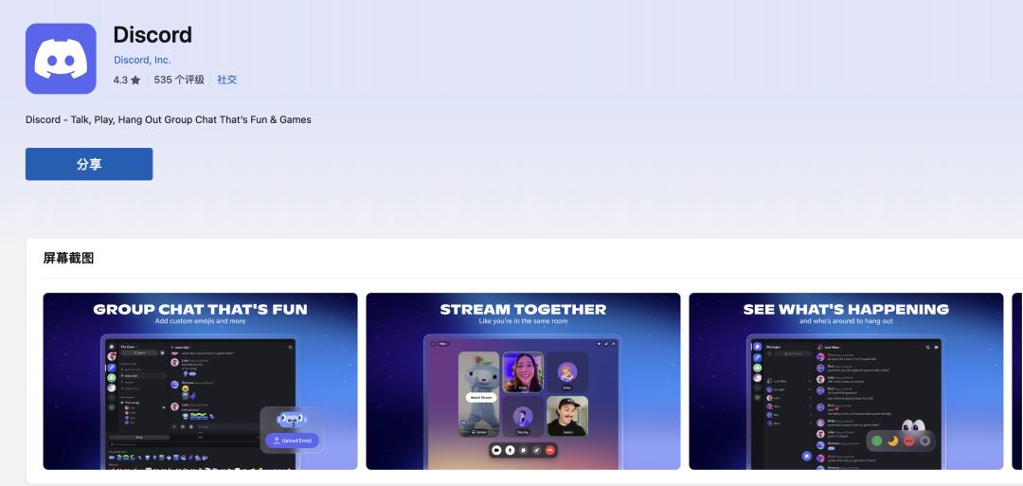Image resolution: width=1023 pixels, height=486 pixels.
Task: Open the Stream Together screenshot
Action: click(x=523, y=381)
